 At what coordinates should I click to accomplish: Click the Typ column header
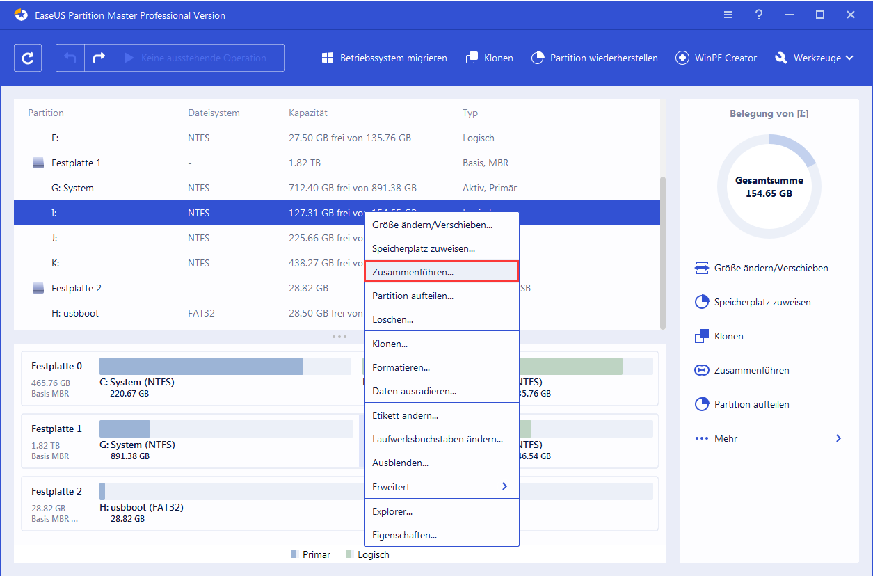470,113
